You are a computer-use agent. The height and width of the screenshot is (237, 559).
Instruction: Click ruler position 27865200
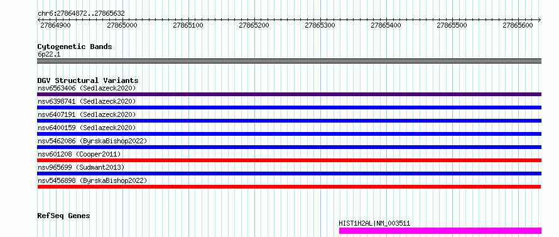254,25
